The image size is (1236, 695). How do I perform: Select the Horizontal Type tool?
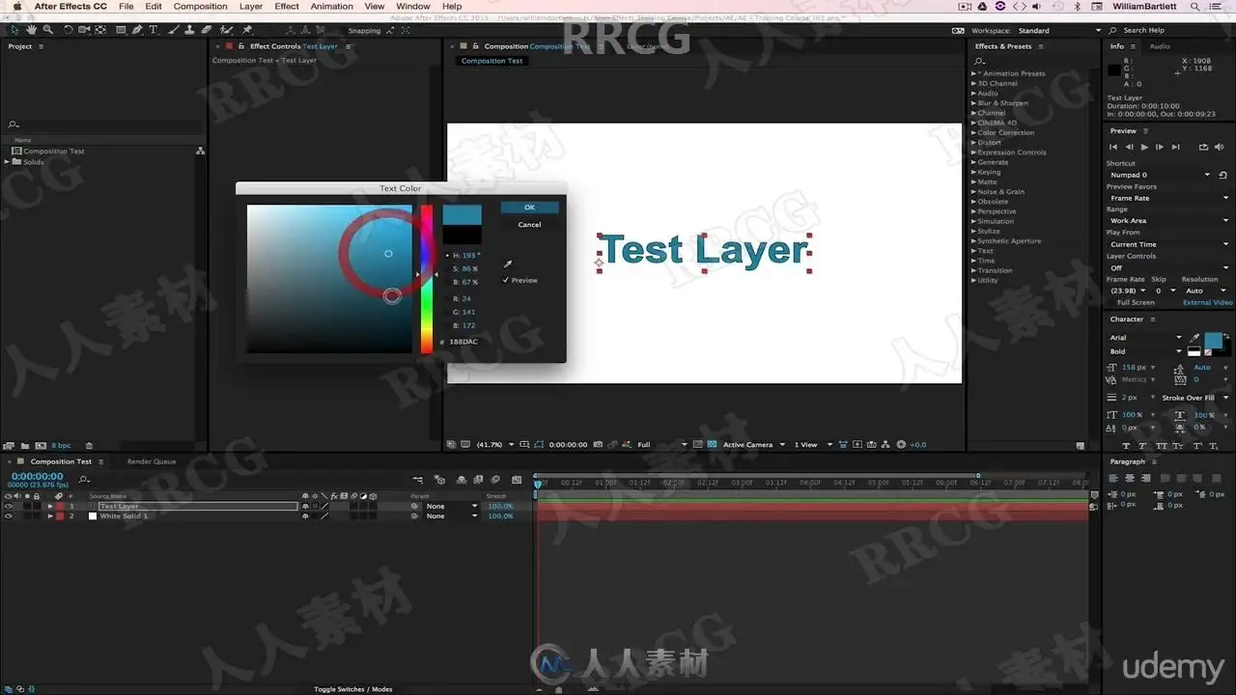point(153,30)
